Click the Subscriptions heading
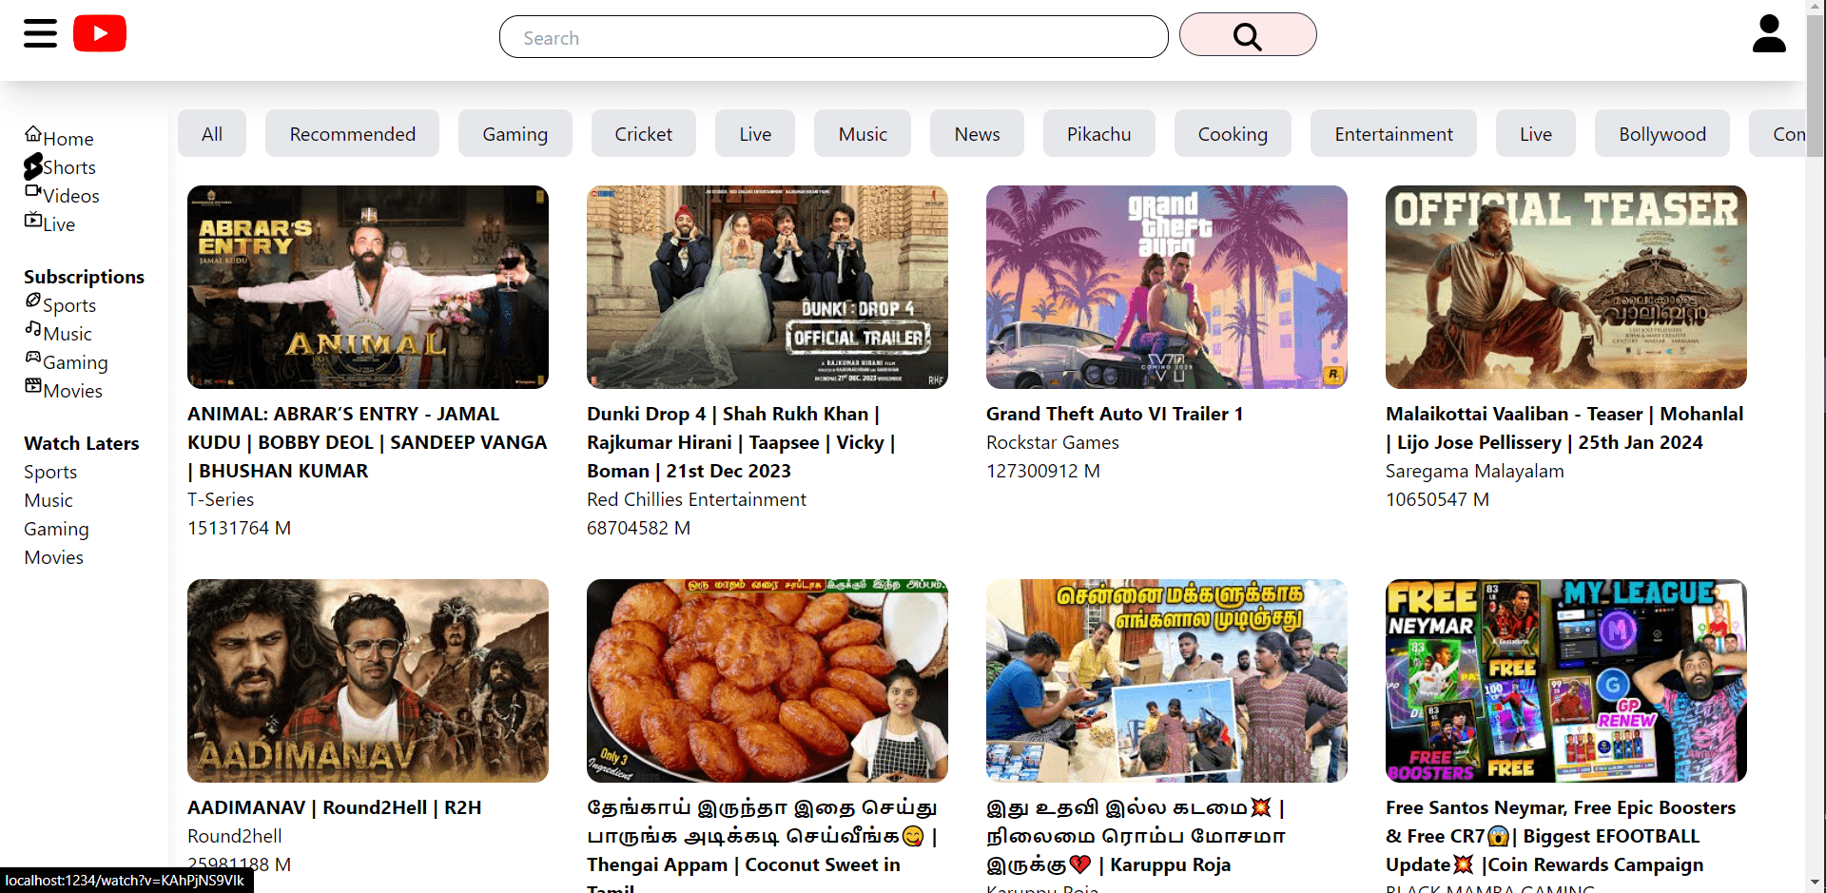This screenshot has height=893, width=1826. 84,277
